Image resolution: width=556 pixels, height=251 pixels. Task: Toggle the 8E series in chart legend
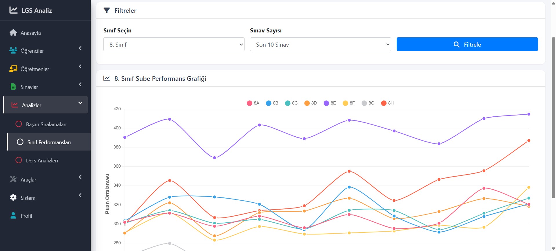330,103
